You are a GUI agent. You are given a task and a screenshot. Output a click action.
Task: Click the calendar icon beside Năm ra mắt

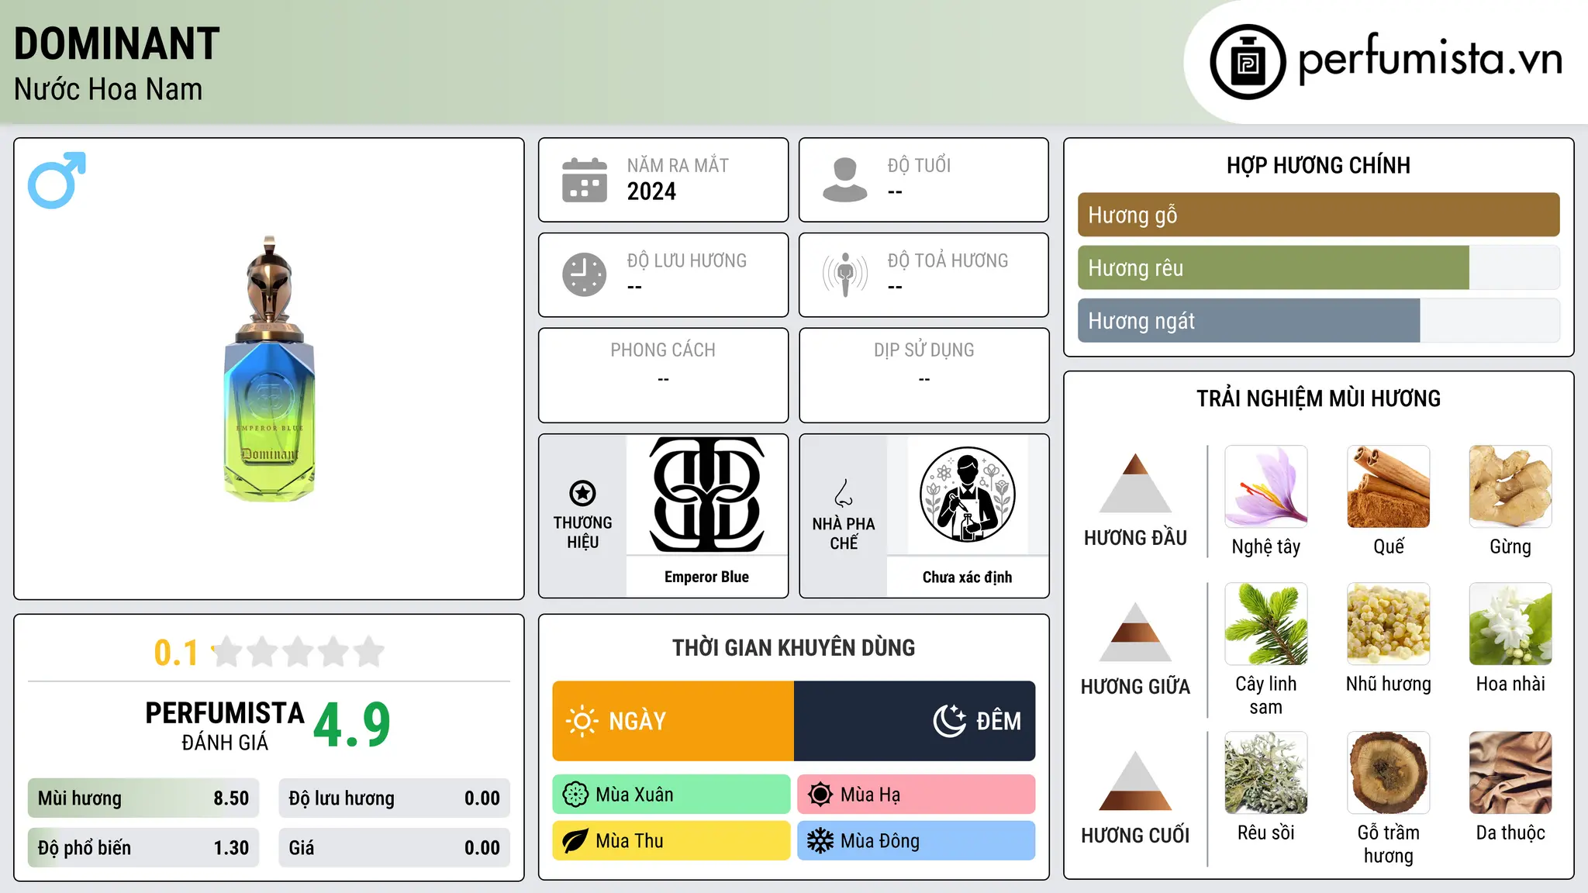pyautogui.click(x=585, y=180)
